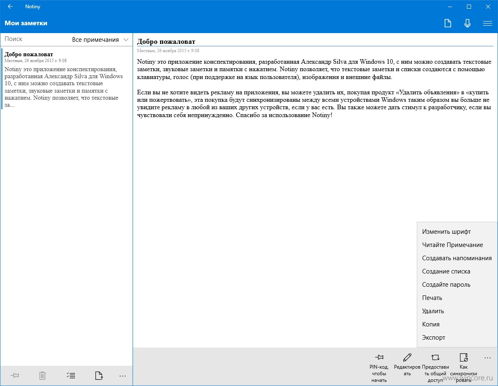Viewport: 498px width, 386px height.
Task: Go back with the arrow in title bar
Action: (x=10, y=7)
